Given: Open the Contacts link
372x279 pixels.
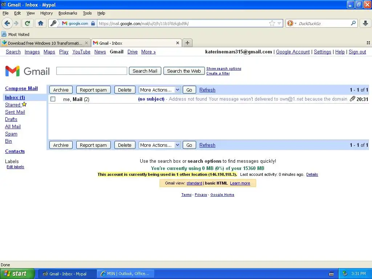Looking at the screenshot, I should coord(15,151).
